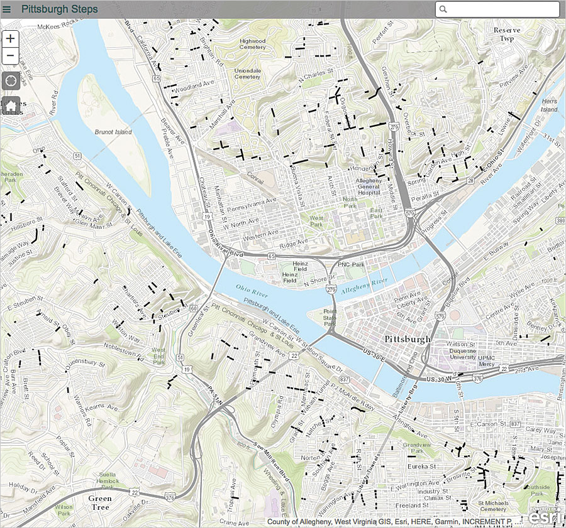The width and height of the screenshot is (566, 528).
Task: Click the West End Park label
Action: click(x=158, y=356)
